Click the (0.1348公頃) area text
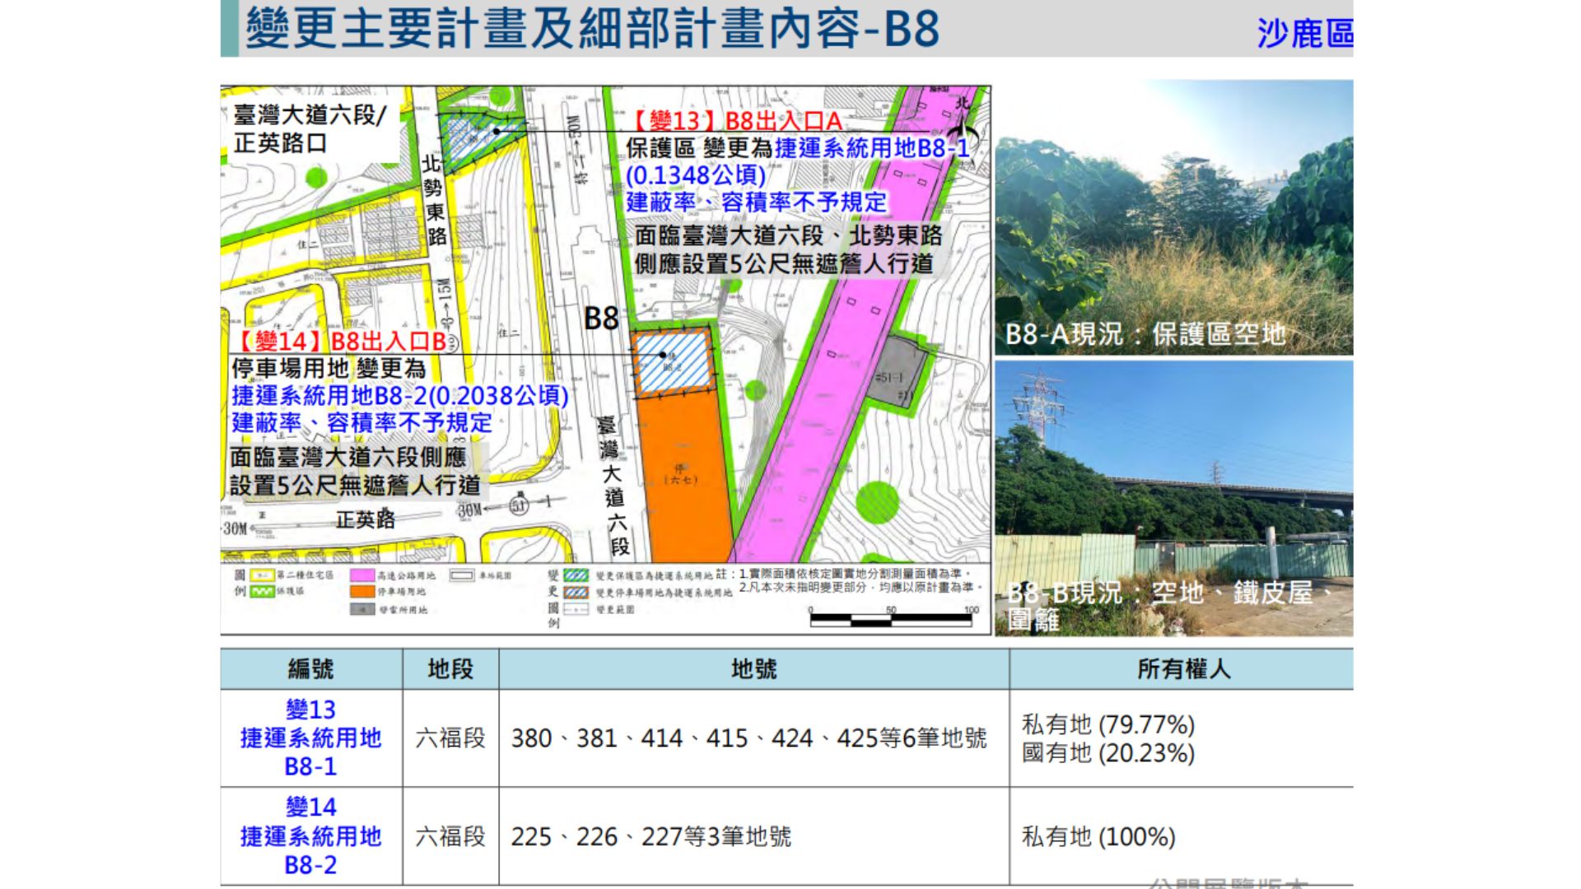 tap(696, 175)
